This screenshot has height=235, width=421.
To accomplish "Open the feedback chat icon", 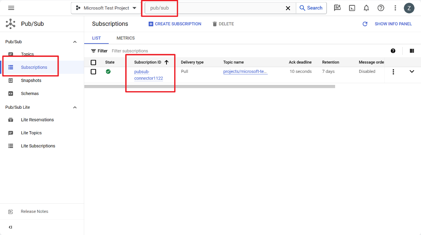I will 337,8.
